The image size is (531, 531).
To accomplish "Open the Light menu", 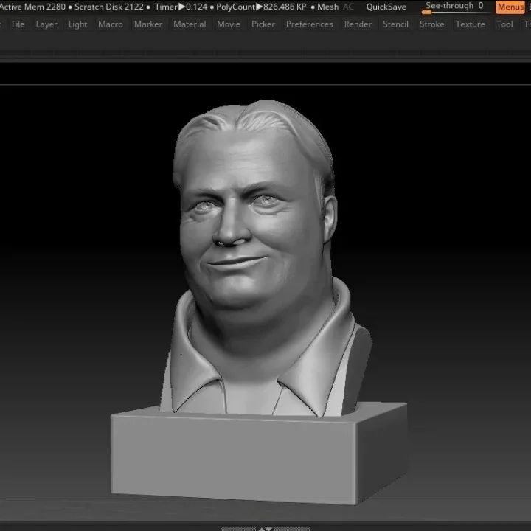I will click(x=77, y=24).
